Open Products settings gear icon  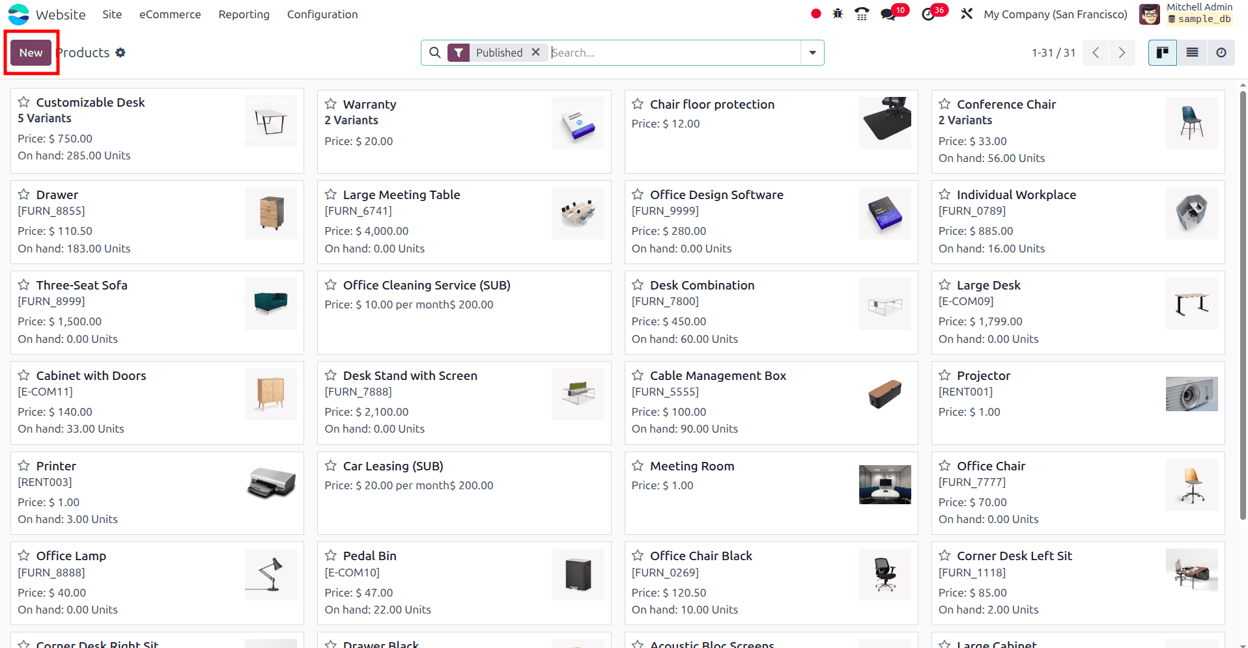pos(121,53)
